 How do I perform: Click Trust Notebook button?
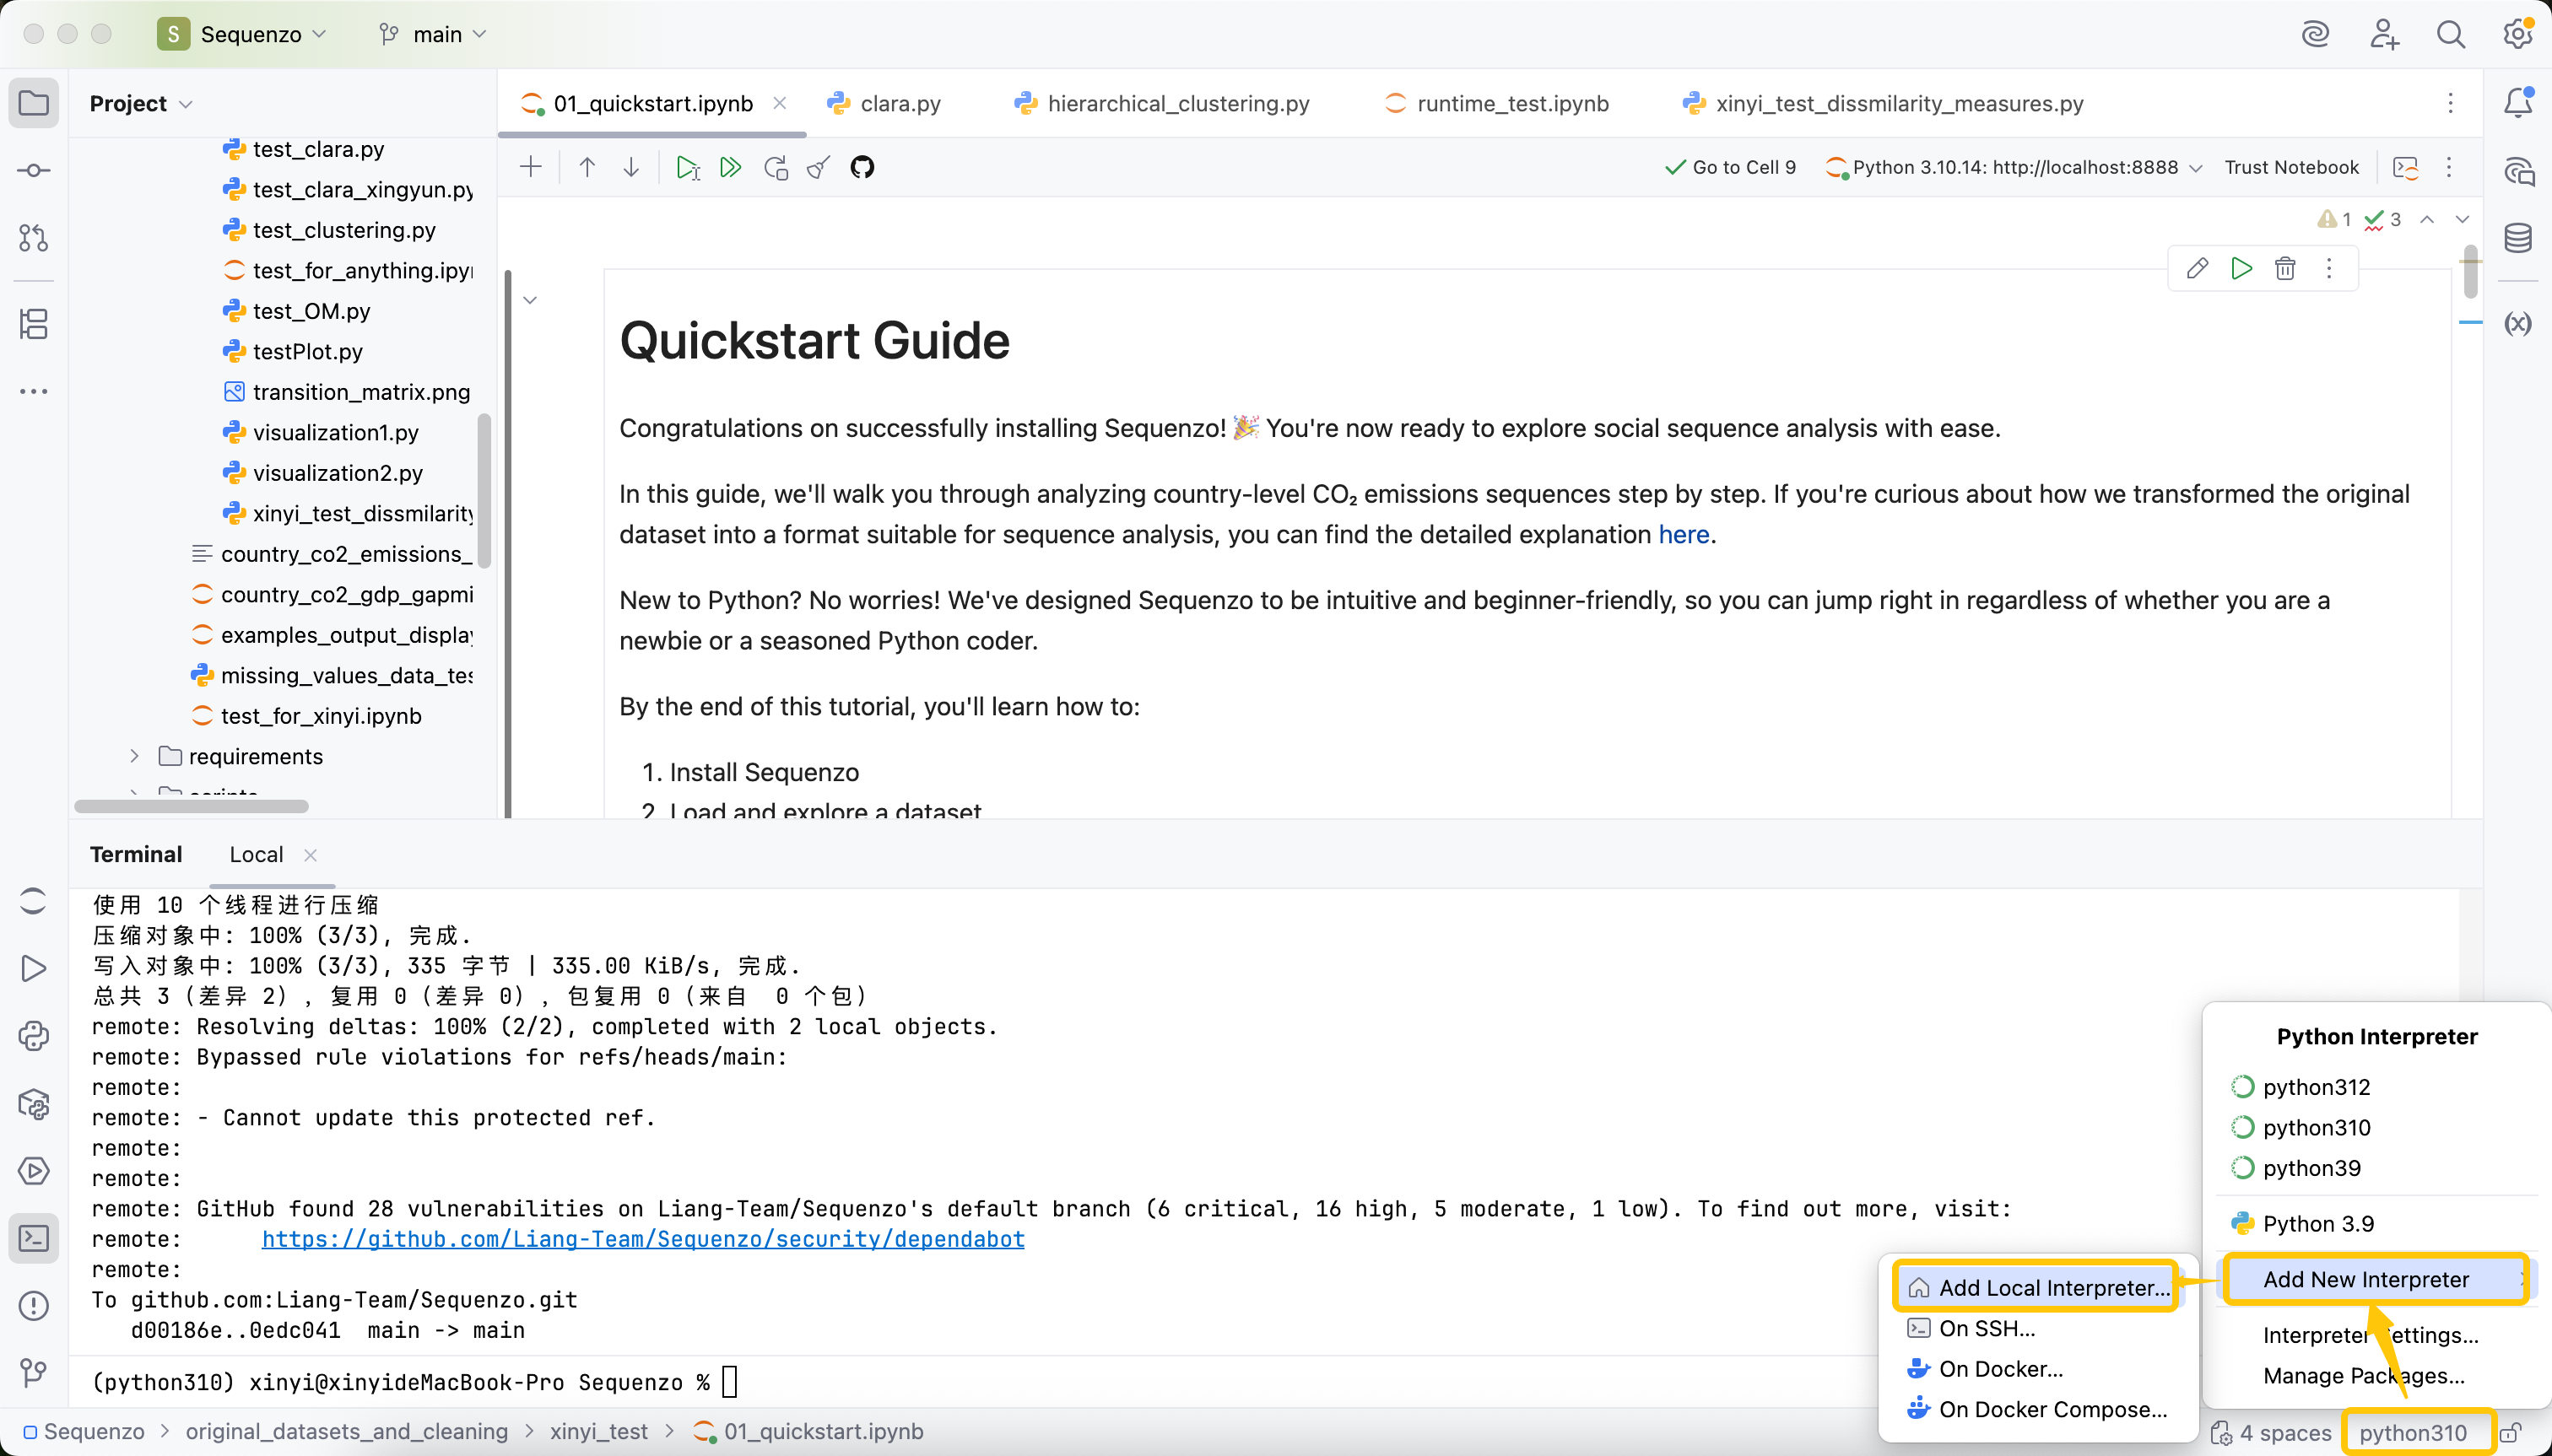[2291, 167]
